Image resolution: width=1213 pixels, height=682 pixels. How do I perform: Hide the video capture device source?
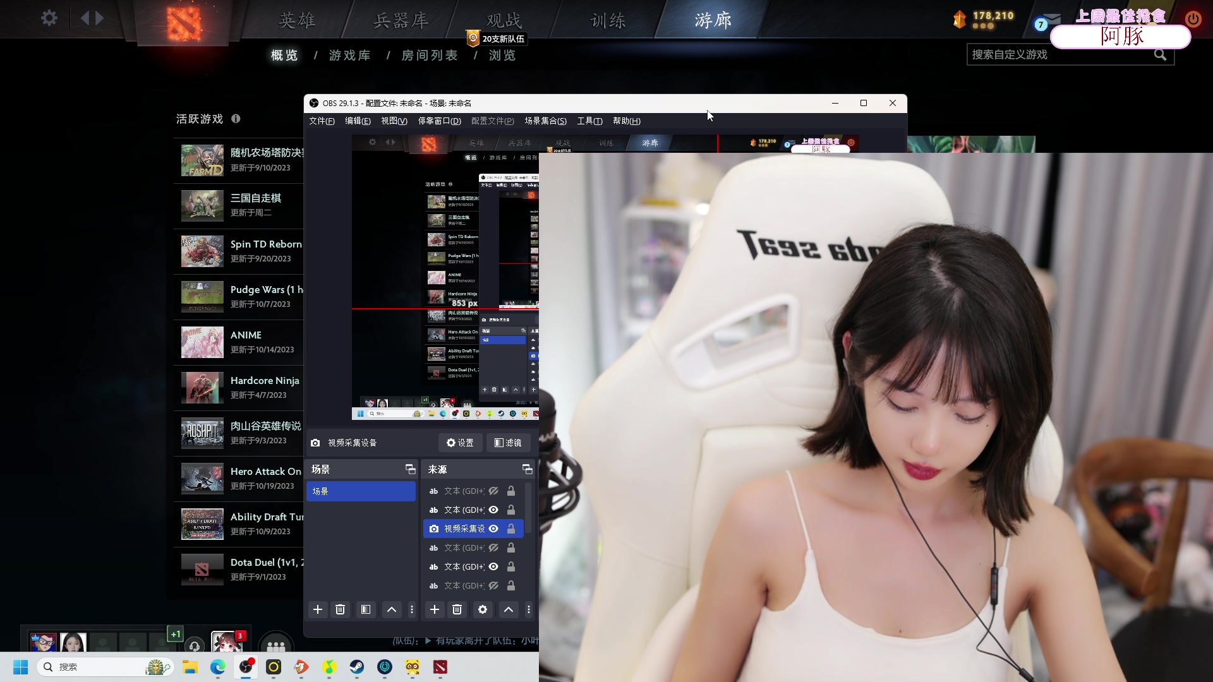[x=493, y=529]
